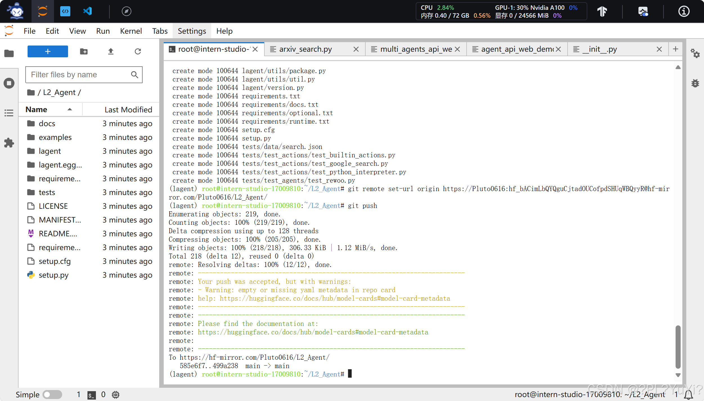Screen dimensions: 704x401
Task: Sort files by Name column arrow
Action: pos(70,109)
